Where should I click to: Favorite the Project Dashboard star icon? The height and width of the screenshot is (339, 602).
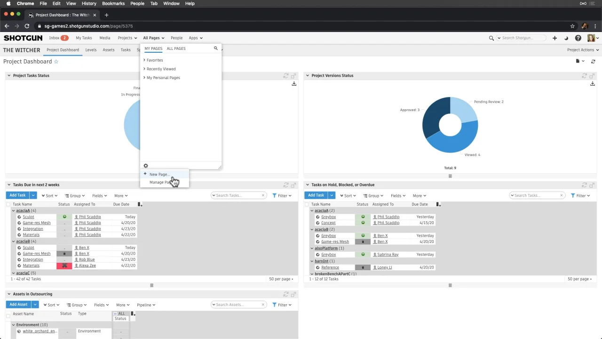coord(56,62)
